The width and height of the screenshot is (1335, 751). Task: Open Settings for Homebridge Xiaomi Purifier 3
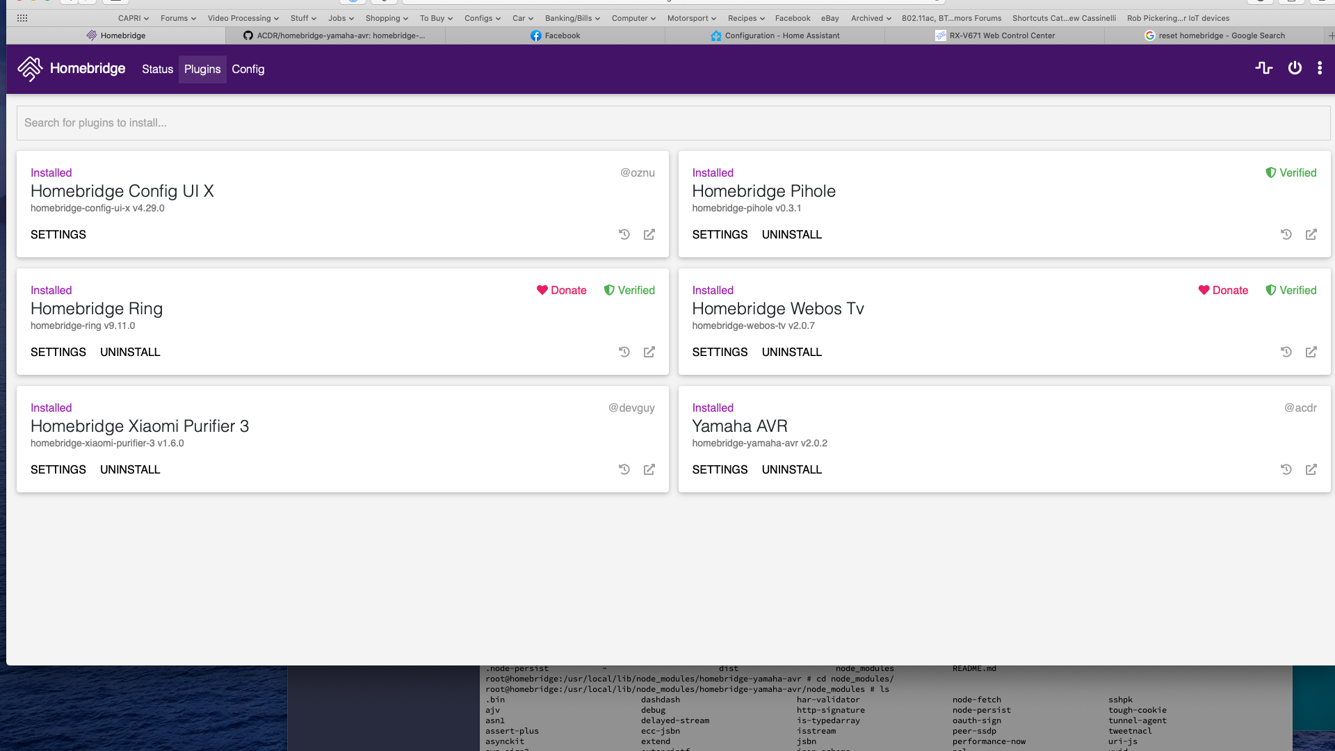(x=58, y=469)
